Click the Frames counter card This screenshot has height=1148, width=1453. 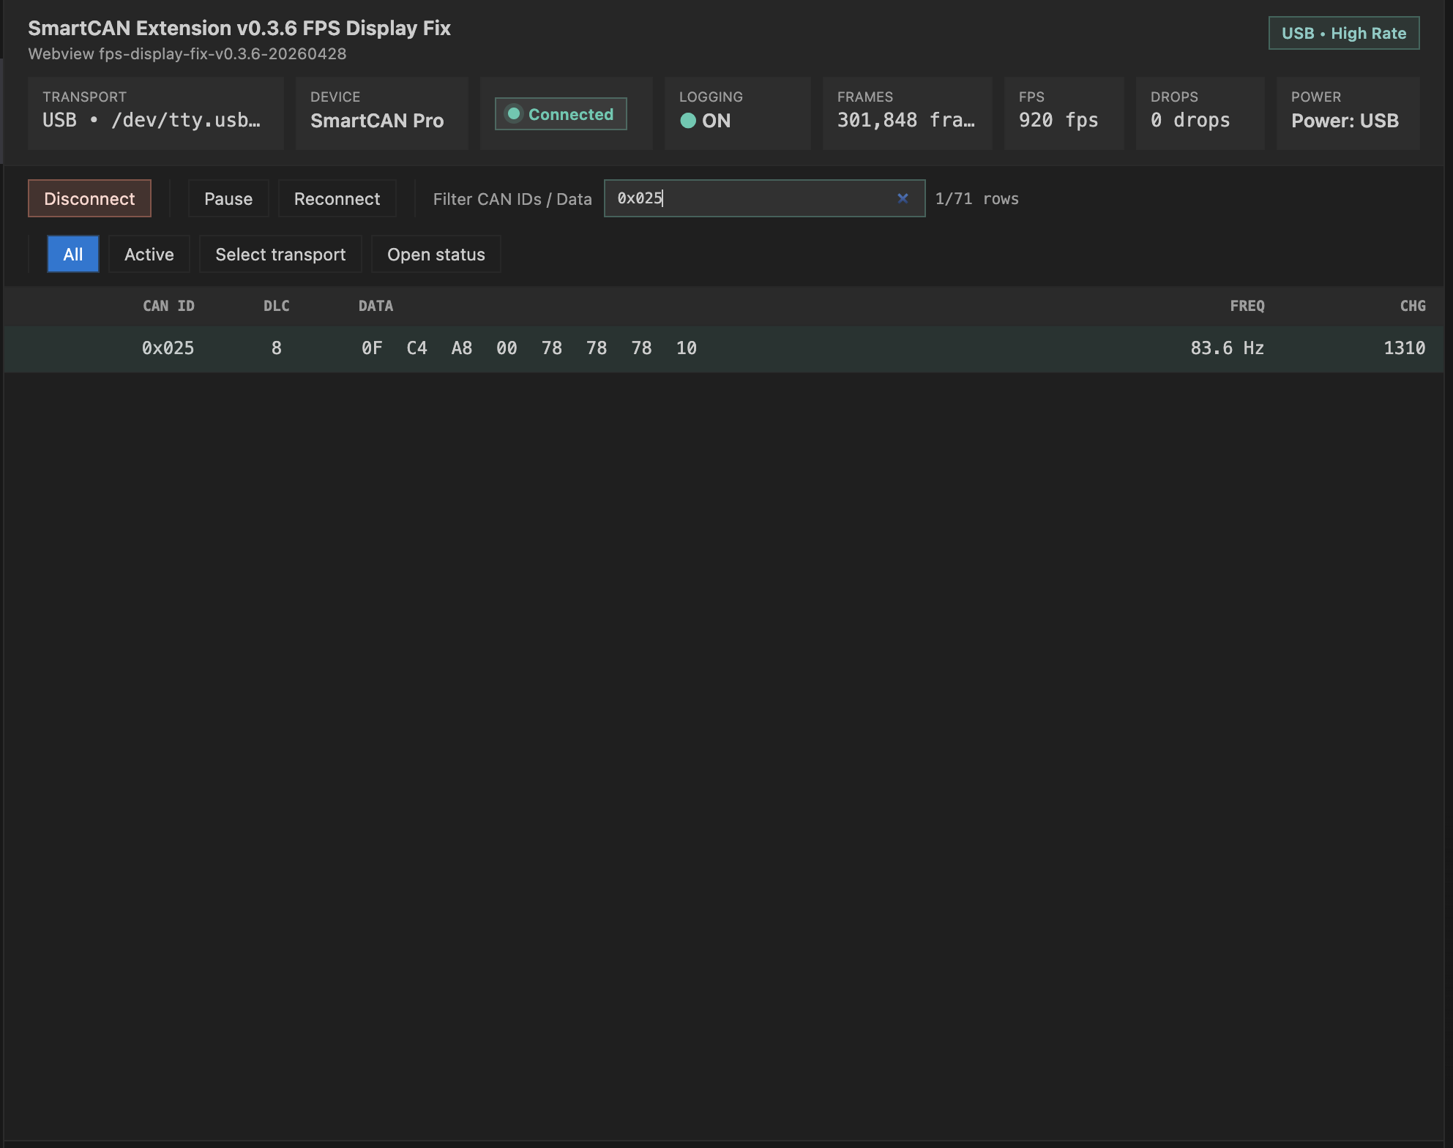coord(906,113)
